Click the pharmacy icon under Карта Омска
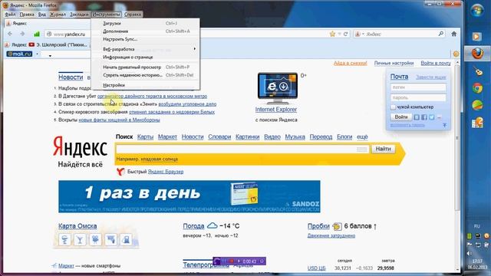The height and width of the screenshot is (276, 491). click(64, 240)
